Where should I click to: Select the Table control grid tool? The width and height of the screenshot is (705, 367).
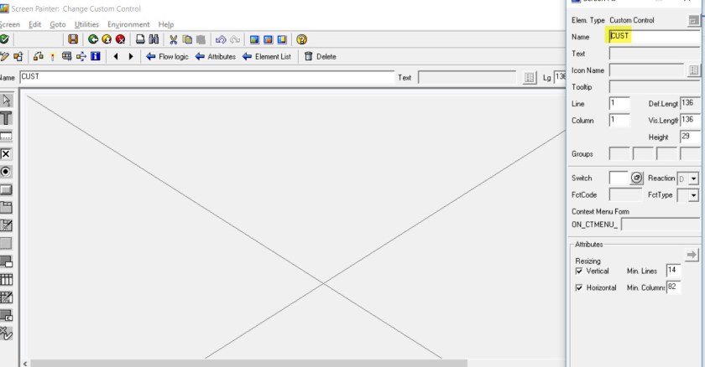7,280
